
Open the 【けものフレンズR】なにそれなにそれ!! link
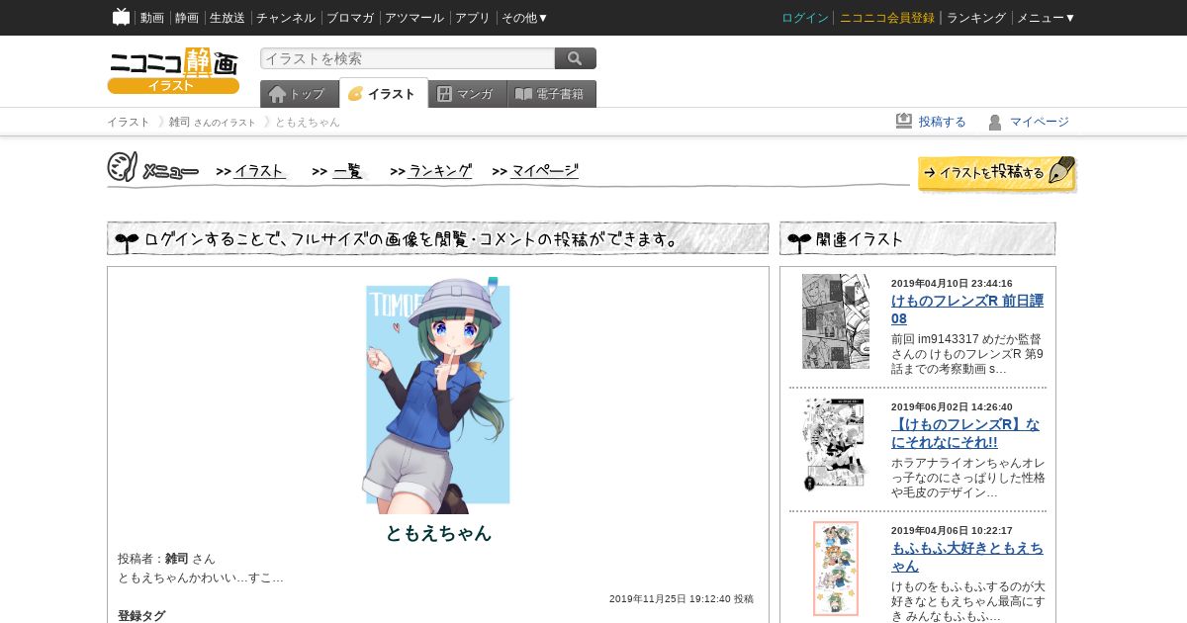(x=965, y=433)
